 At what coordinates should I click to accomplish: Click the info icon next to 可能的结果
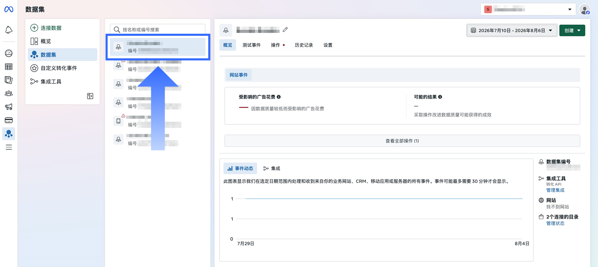coord(440,97)
